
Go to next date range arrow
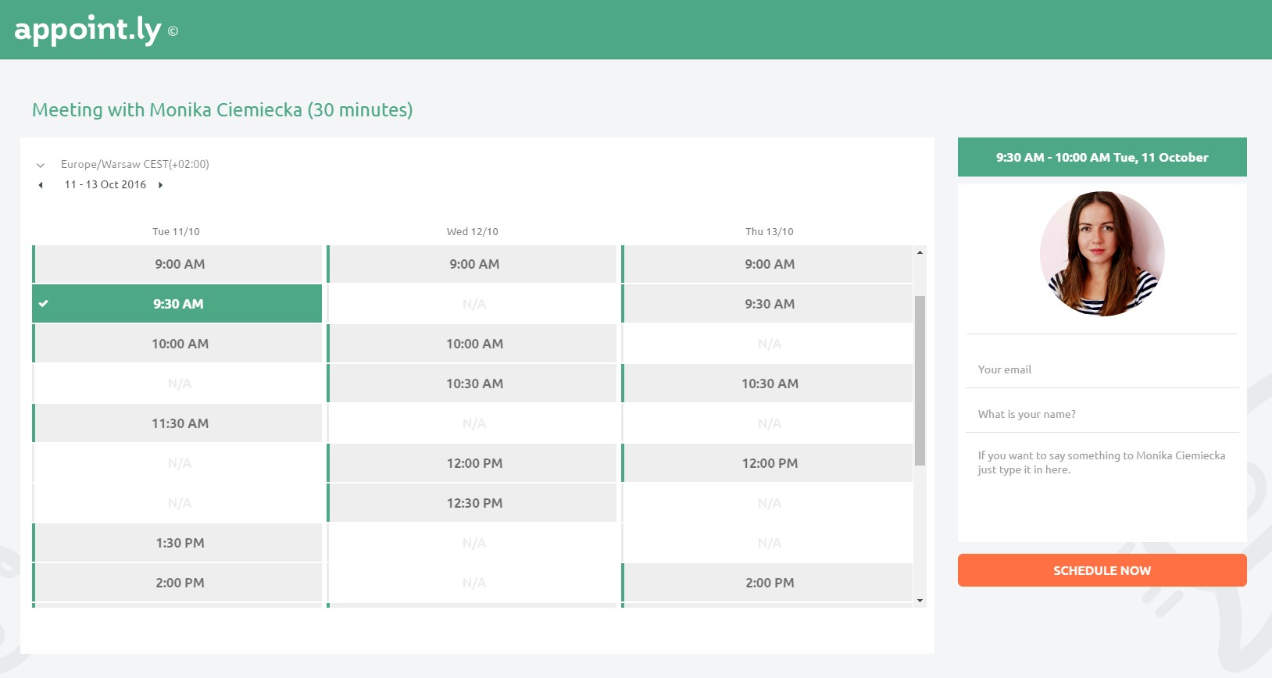pos(160,185)
